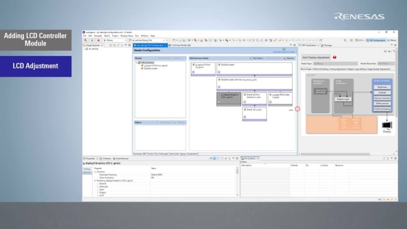Image resolution: width=407 pixels, height=229 pixels.
Task: Select the g_display0 Graphics LCD stack block
Action: pos(229,98)
